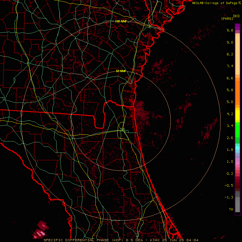Click the peach color bar segment beside 8.2
Screen dimensions: 242x242
click(237, 55)
